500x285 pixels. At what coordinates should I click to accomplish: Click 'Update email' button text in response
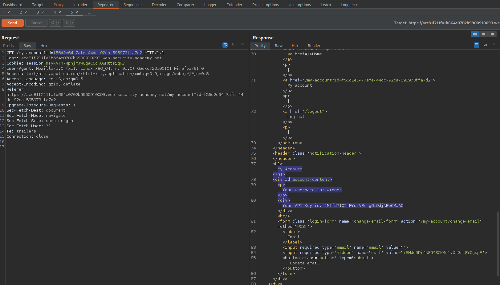point(304,263)
